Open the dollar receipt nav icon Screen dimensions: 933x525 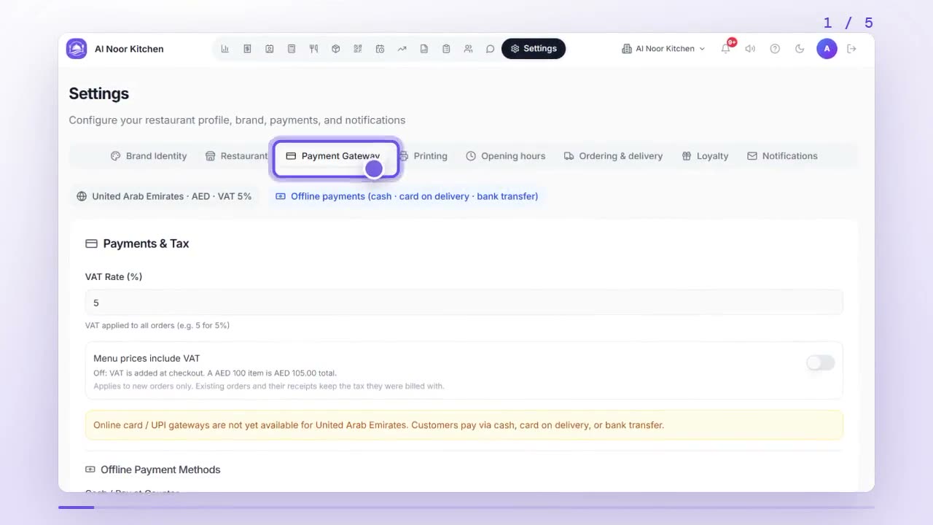pyautogui.click(x=247, y=49)
